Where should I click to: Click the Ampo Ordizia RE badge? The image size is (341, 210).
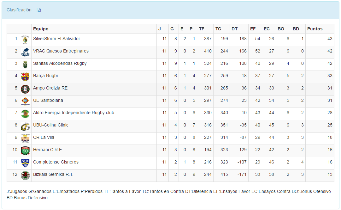click(x=25, y=89)
